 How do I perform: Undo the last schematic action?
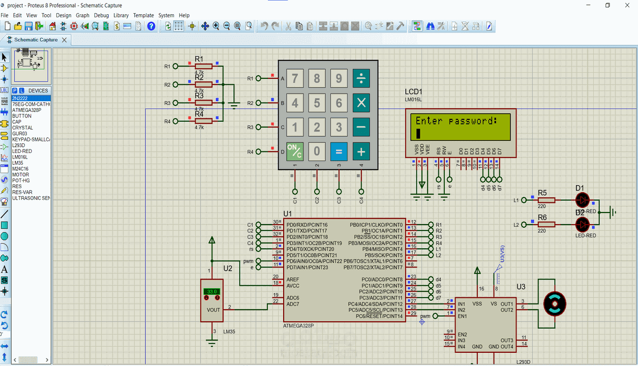click(264, 25)
